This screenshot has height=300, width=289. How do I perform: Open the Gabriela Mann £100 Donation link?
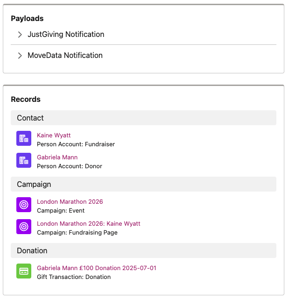pyautogui.click(x=97, y=268)
